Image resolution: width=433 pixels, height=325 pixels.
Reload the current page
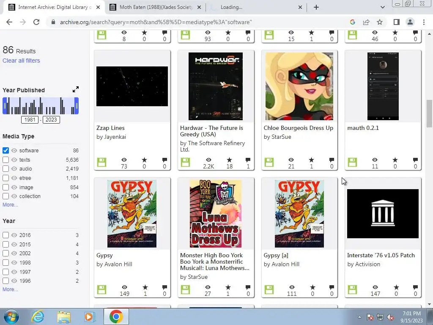[x=36, y=22]
